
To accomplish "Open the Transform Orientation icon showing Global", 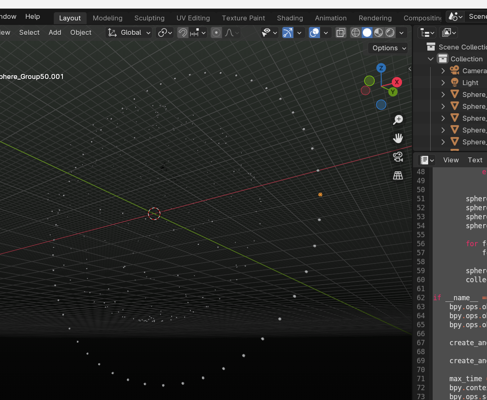I will tap(128, 32).
